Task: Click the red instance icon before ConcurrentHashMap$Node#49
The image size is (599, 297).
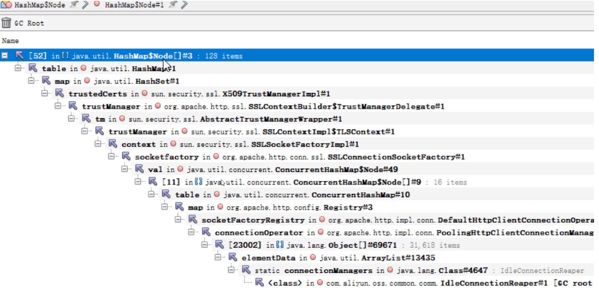Action: 181,169
